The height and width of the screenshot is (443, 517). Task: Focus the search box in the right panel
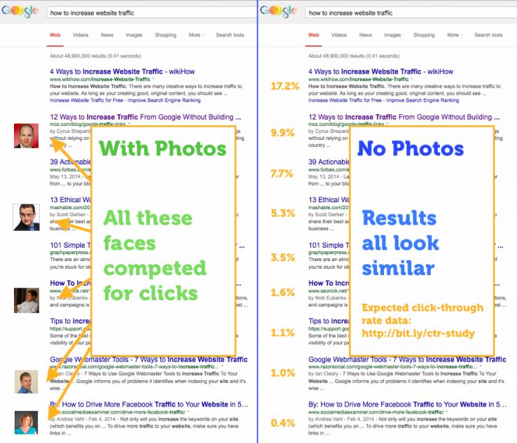[406, 13]
